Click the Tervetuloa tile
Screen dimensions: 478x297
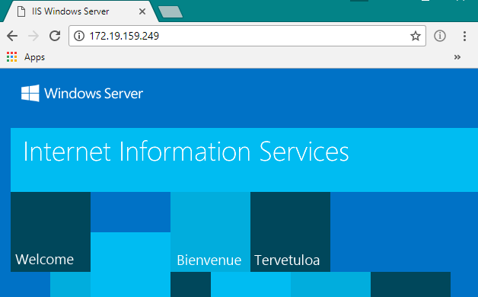coord(290,232)
